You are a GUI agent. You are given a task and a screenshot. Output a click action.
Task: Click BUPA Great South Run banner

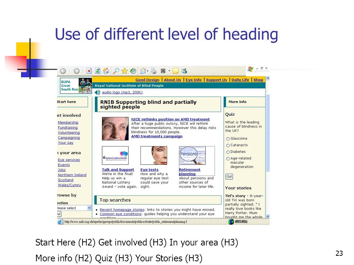[x=76, y=86]
